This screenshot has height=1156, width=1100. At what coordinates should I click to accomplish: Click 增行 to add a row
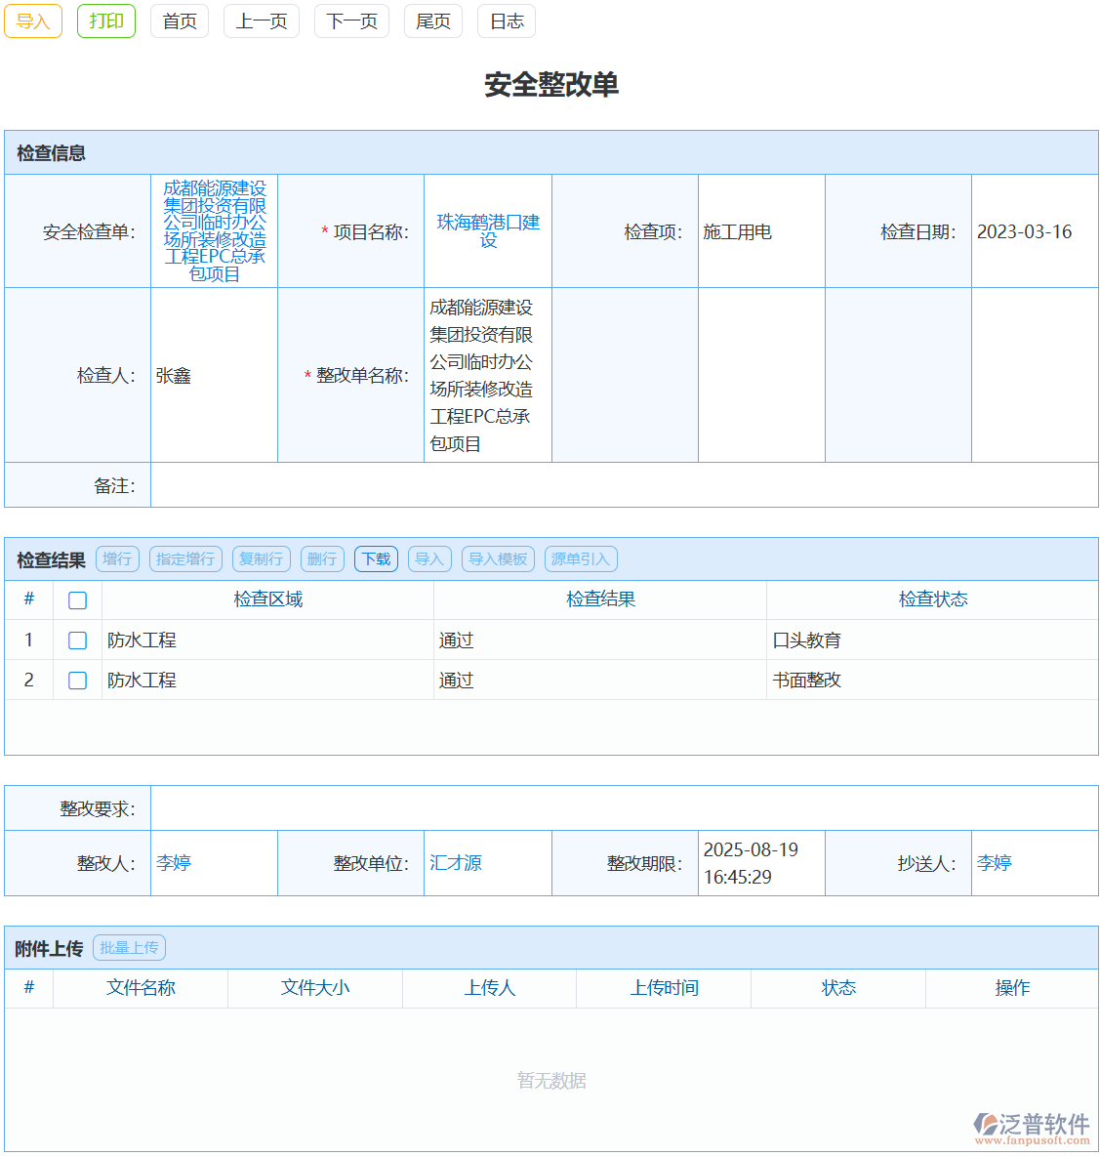pos(117,558)
